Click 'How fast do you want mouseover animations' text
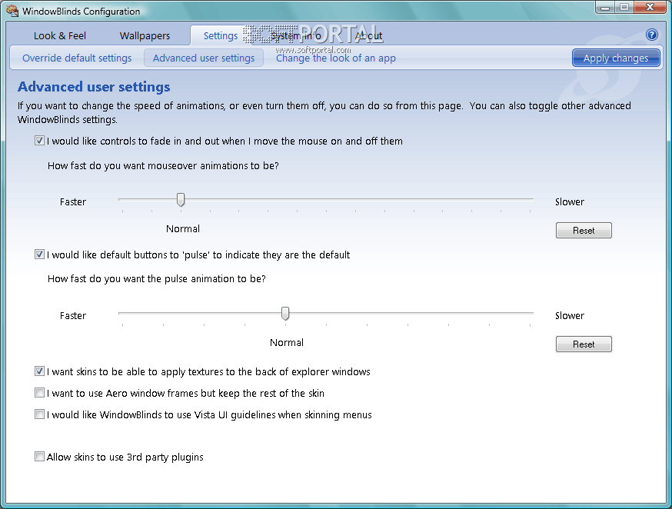672x509 pixels. tap(163, 166)
